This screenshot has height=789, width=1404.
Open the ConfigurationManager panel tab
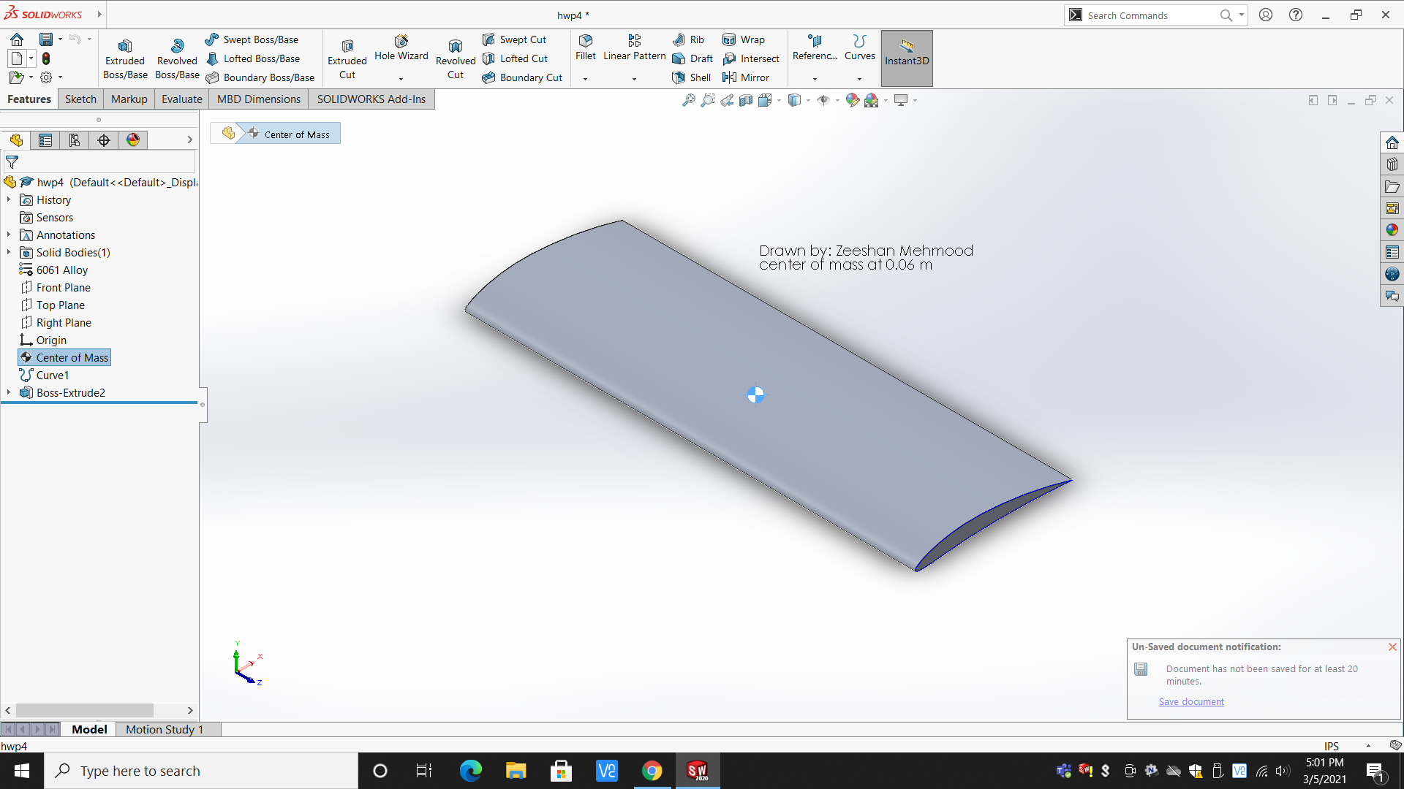[75, 140]
